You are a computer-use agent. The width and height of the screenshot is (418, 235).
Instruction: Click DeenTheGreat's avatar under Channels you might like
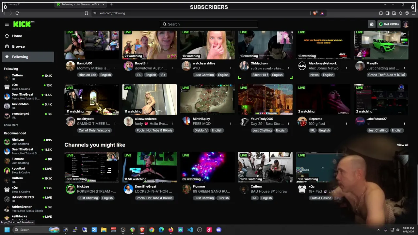(x=128, y=189)
